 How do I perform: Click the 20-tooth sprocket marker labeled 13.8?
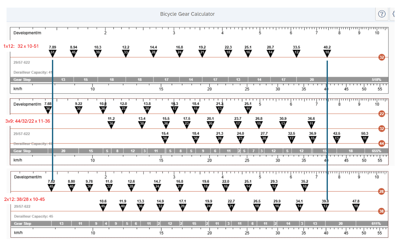tap(147, 109)
